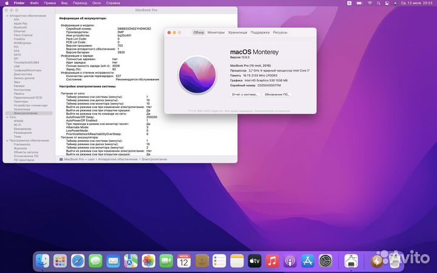Collapse the Аппаратное обеспечение tree section
The width and height of the screenshot is (437, 273).
click(7, 16)
